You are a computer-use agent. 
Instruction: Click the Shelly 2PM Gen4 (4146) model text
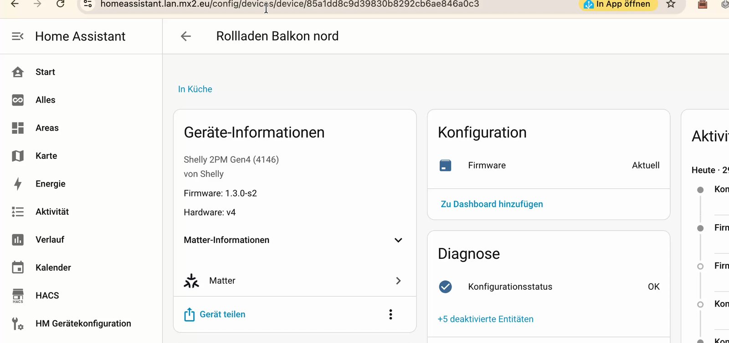coord(231,160)
